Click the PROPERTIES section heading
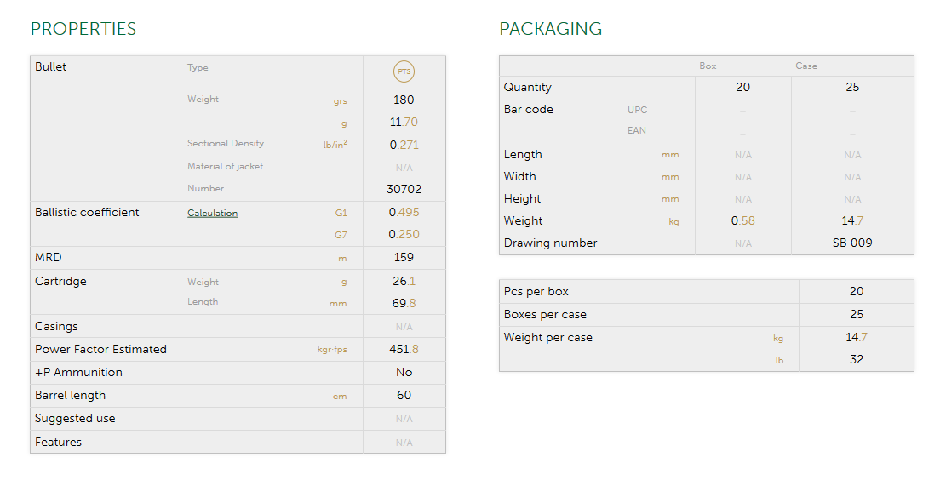This screenshot has height=480, width=940. click(x=83, y=29)
